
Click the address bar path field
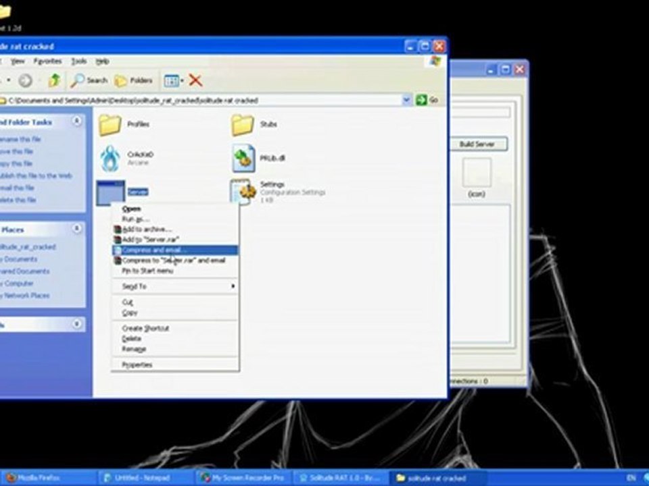tap(201, 101)
